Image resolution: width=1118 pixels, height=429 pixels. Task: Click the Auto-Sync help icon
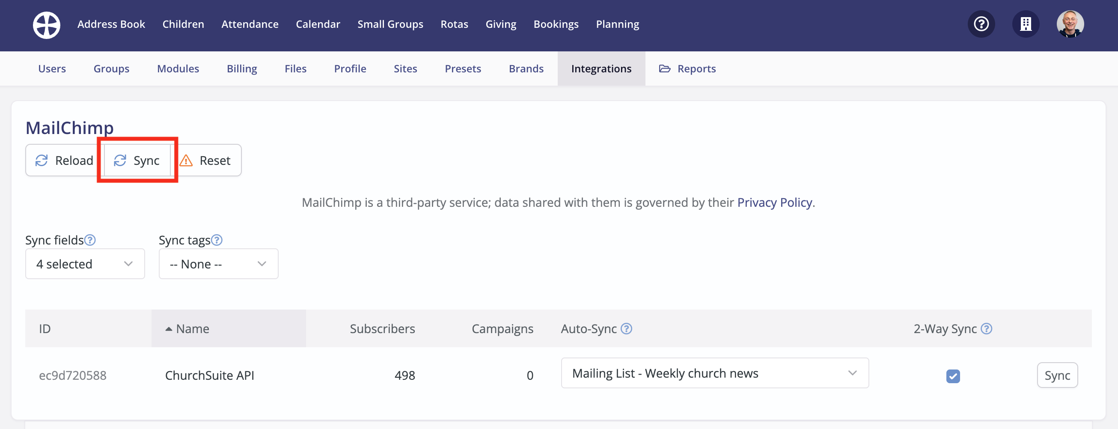(626, 329)
